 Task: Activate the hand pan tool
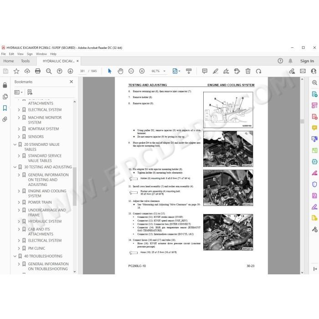120,71
